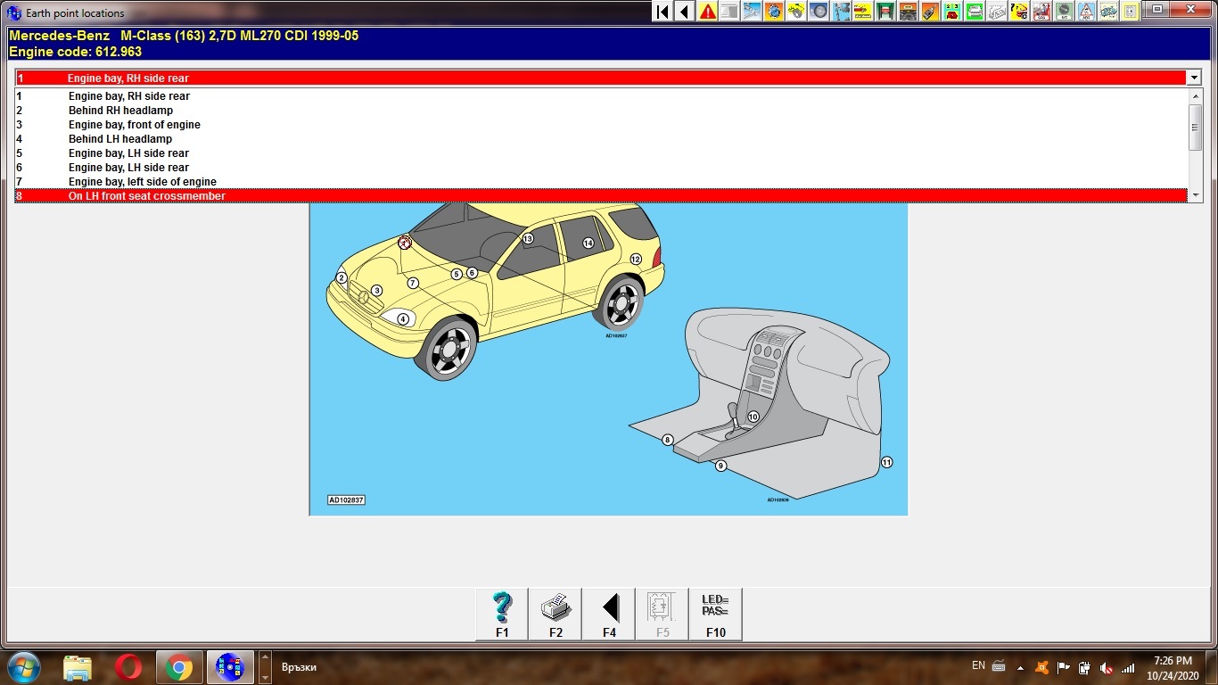Image resolution: width=1218 pixels, height=685 pixels.
Task: Switch to Google Chrome on taskbar
Action: tap(179, 667)
